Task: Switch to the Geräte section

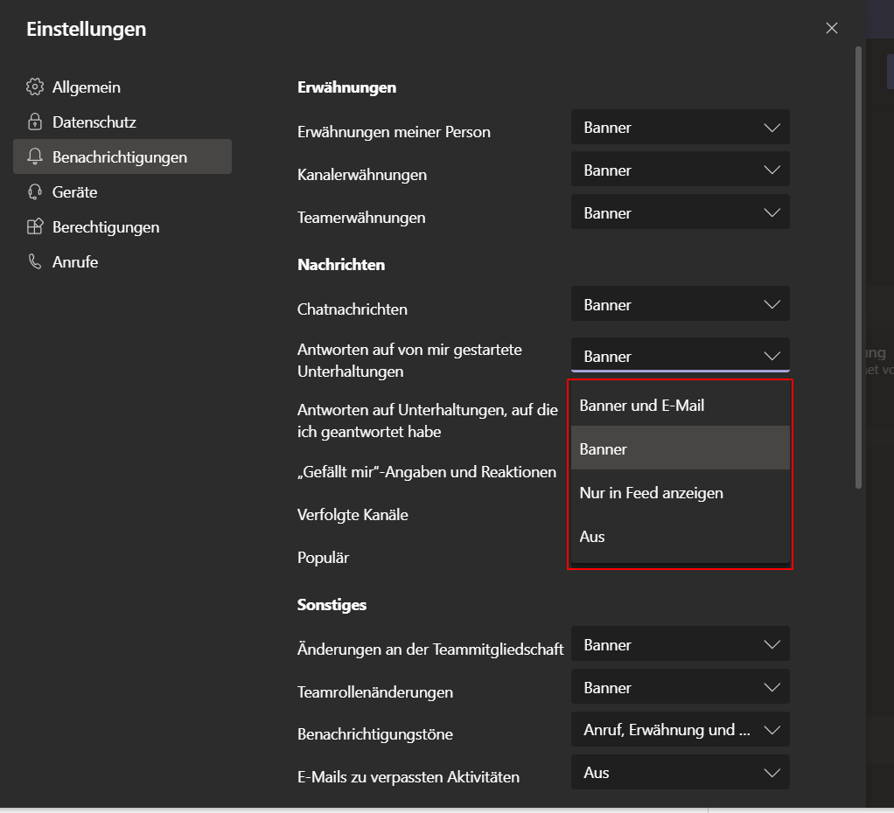Action: [x=122, y=192]
